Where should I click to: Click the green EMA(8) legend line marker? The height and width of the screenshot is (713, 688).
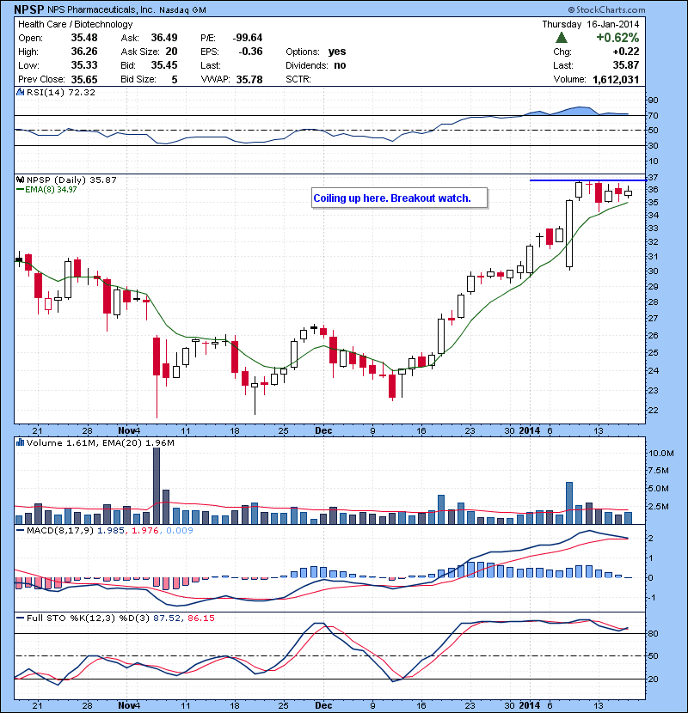[x=20, y=189]
